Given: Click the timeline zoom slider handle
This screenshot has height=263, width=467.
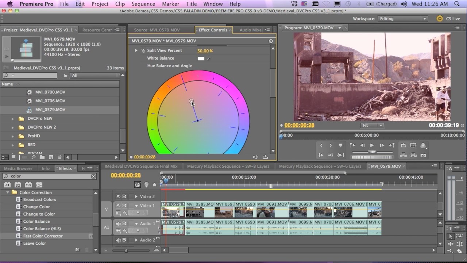Looking at the screenshot, I should (x=126, y=251).
